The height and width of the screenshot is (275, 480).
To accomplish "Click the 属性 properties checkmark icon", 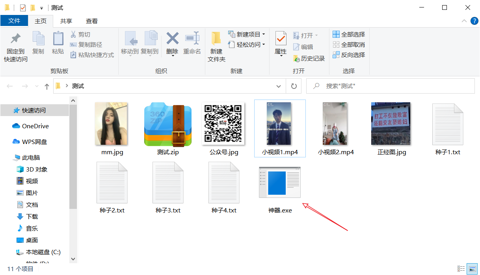I will (x=281, y=39).
